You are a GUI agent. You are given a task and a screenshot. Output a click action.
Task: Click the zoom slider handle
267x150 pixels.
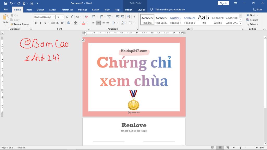(x=240, y=148)
